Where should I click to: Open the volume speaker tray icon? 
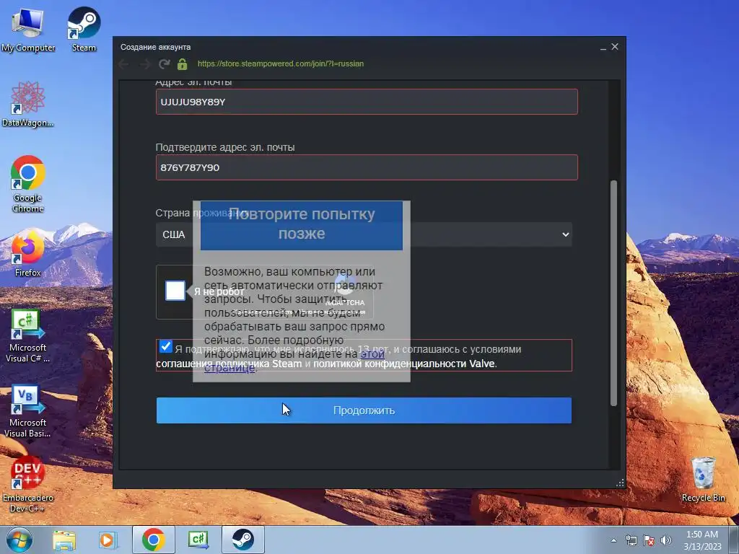pyautogui.click(x=665, y=540)
